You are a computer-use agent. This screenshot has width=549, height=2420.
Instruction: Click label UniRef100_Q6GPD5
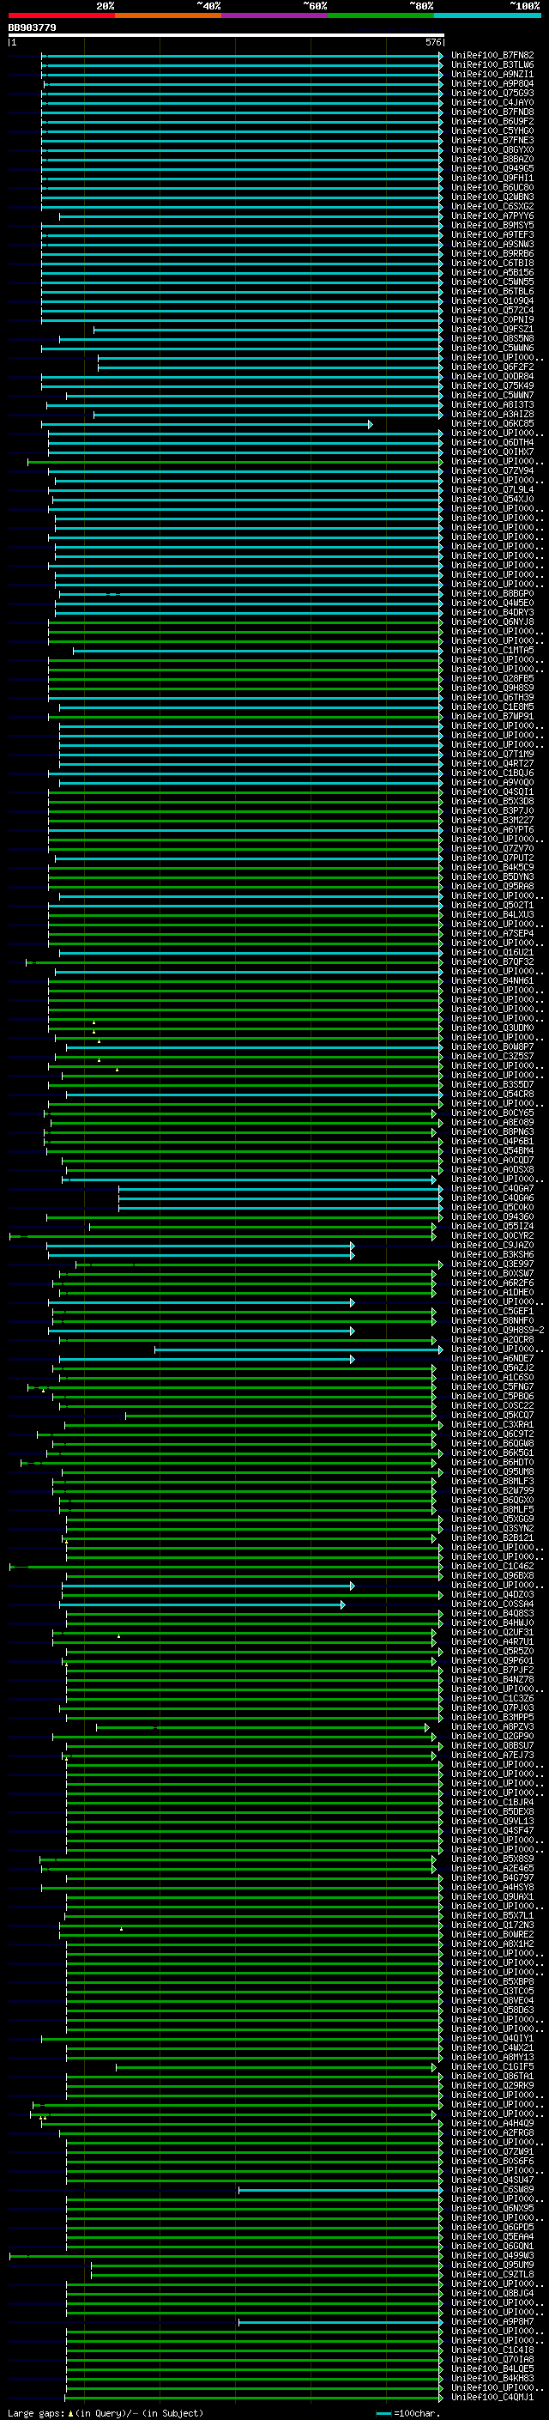point(492,2228)
